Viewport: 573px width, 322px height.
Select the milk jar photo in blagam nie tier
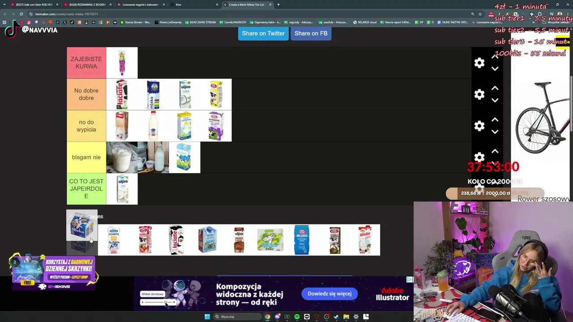tap(122, 157)
